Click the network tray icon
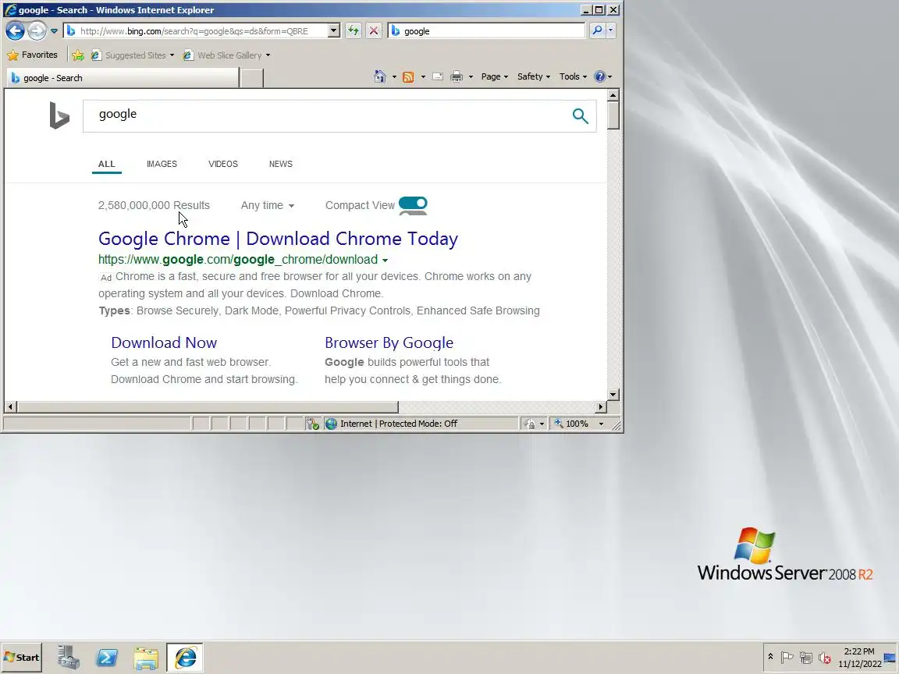Screen dimensions: 899x674 click(806, 658)
